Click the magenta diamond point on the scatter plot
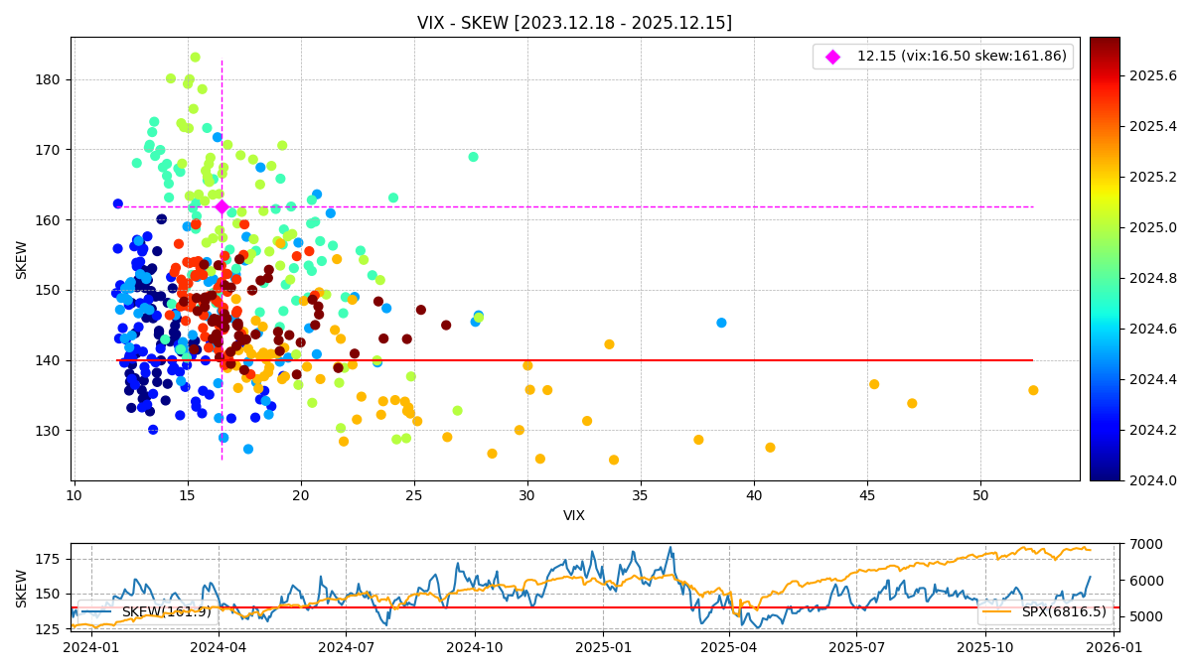The width and height of the screenshot is (1192, 670). point(222,206)
